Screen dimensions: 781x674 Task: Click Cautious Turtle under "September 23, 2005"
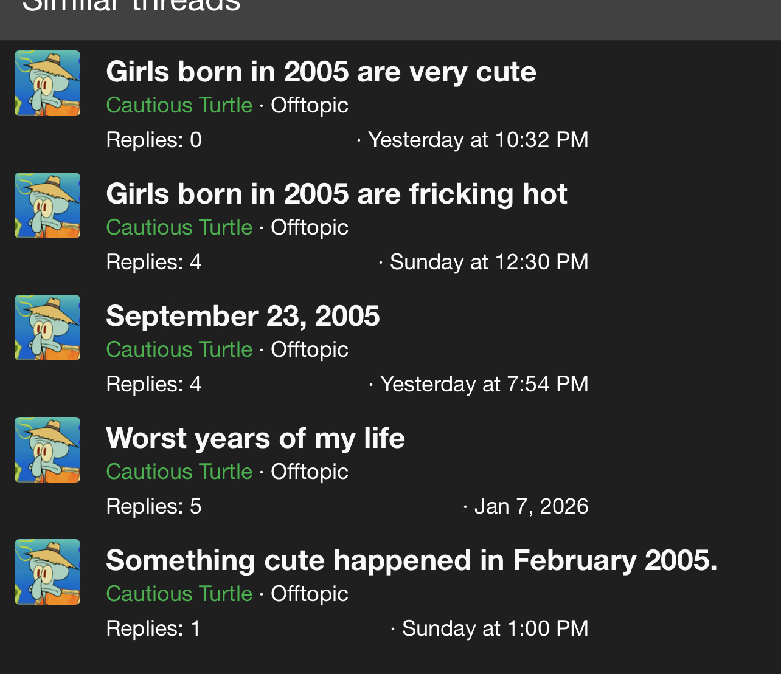point(179,349)
